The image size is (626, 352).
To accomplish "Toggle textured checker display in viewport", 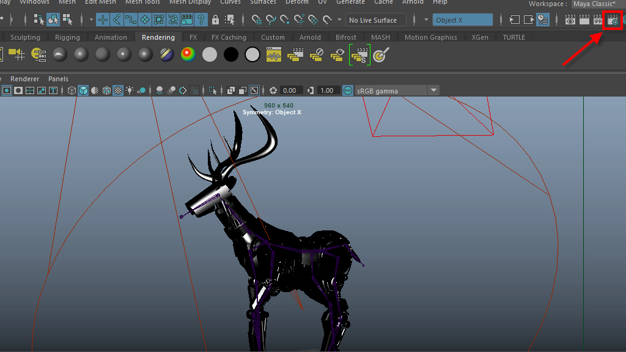I will [x=118, y=90].
